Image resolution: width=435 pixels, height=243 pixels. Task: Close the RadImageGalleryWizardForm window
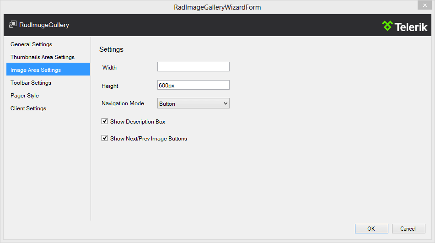tap(424, 5)
